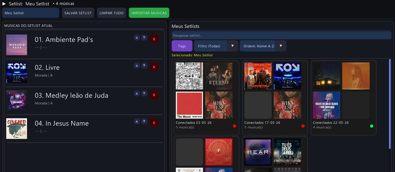The height and width of the screenshot is (172, 395).
Task: Select song title 04. In Jesus Name
Action: (x=62, y=123)
